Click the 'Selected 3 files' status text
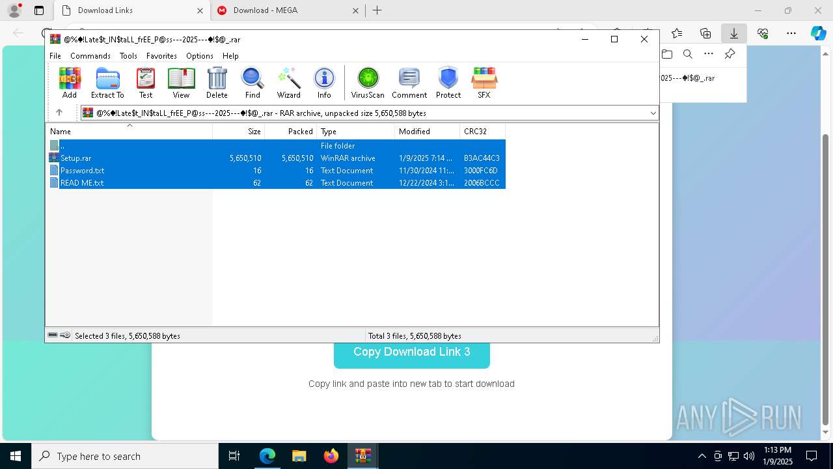833x469 pixels. 128,336
